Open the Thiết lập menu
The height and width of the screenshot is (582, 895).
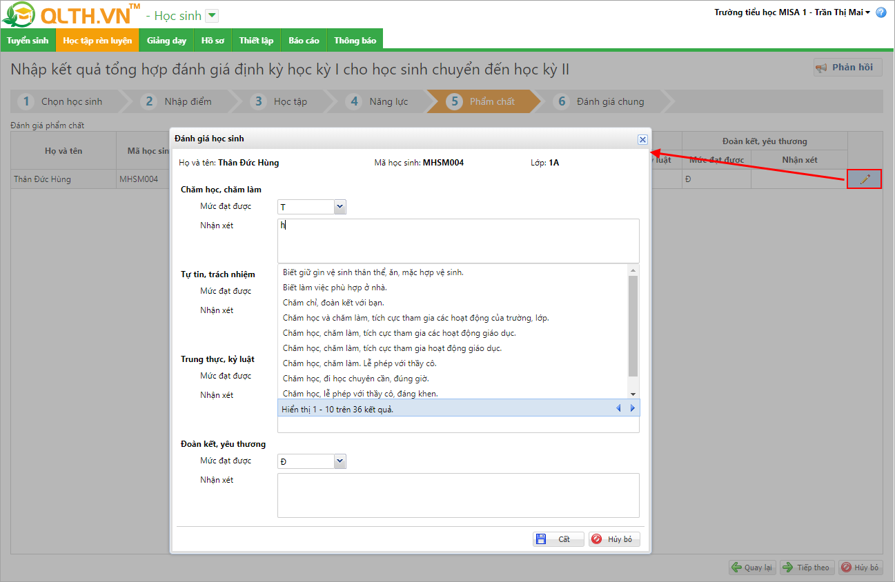point(257,40)
